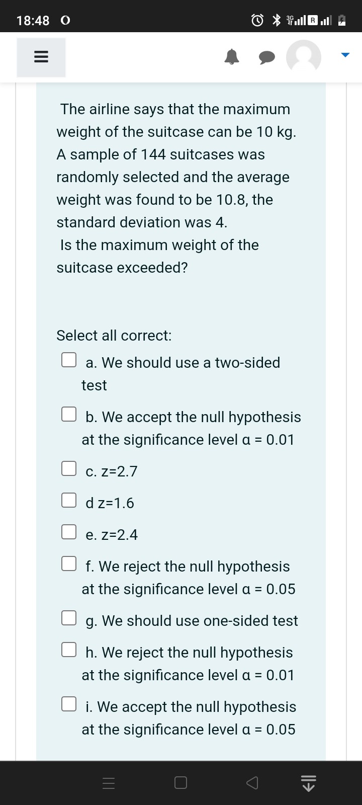Tap the alarm icon in status bar
Screen dimensions: 362x805
(x=258, y=20)
